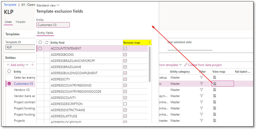Check Remove map for ADDRESSDESCRIPTION
Image resolution: width=257 pixels, height=130 pixels.
click(125, 104)
